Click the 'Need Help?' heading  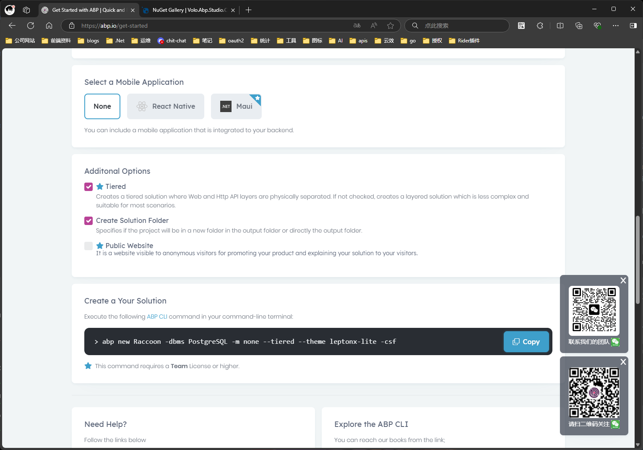coord(106,424)
